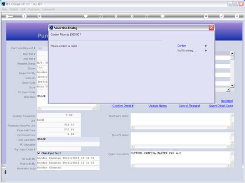Click the round X quit toolbar icon
The image size is (245, 183).
tap(237, 16)
